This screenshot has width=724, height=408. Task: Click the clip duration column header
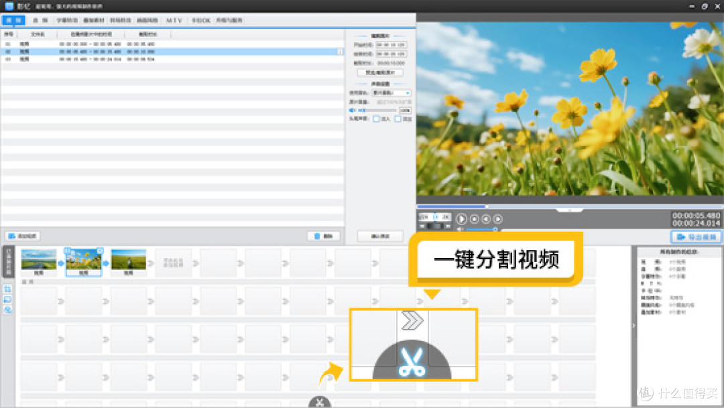point(147,34)
